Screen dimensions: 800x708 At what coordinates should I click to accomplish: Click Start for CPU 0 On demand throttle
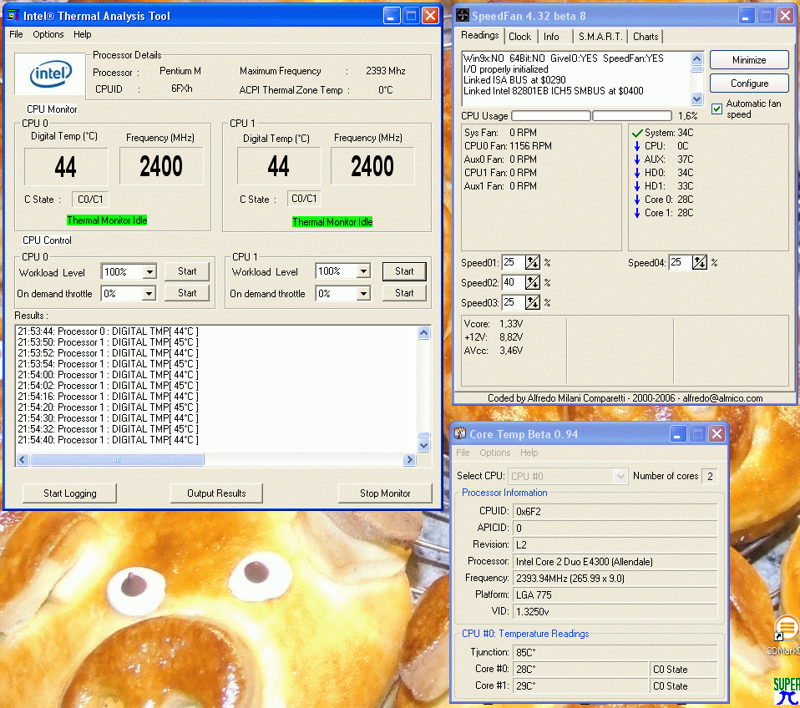pyautogui.click(x=187, y=293)
